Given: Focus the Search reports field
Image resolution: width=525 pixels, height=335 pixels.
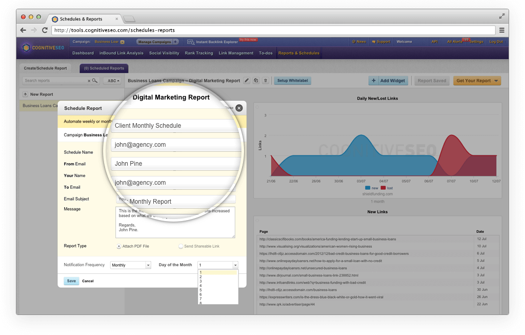Looking at the screenshot, I should coord(55,81).
